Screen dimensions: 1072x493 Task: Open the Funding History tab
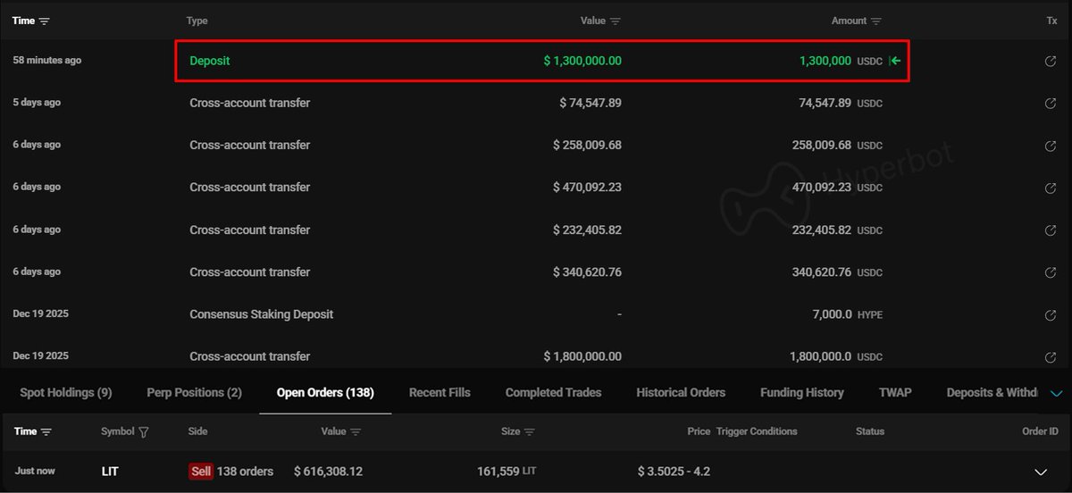click(801, 392)
